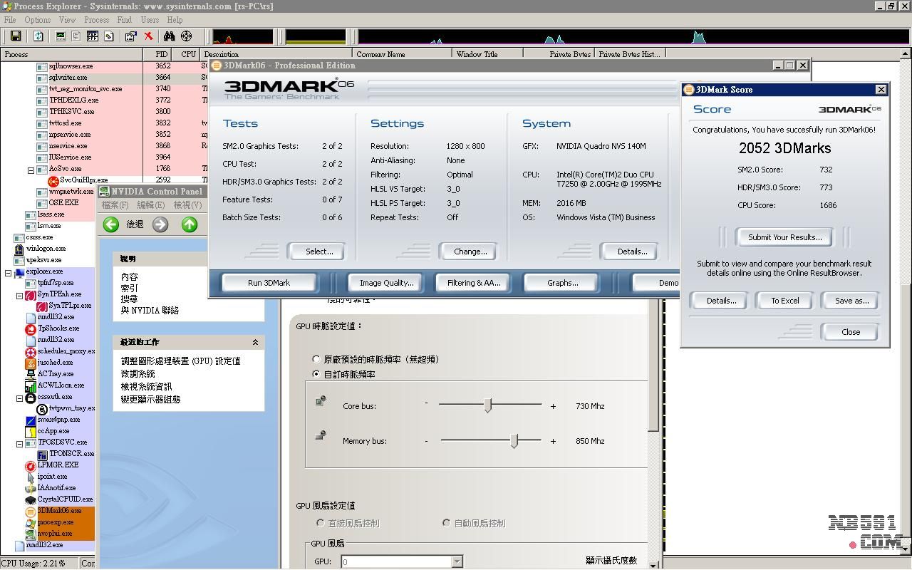The image size is (912, 570).
Task: Click the binoculars Find icon
Action: click(x=169, y=36)
